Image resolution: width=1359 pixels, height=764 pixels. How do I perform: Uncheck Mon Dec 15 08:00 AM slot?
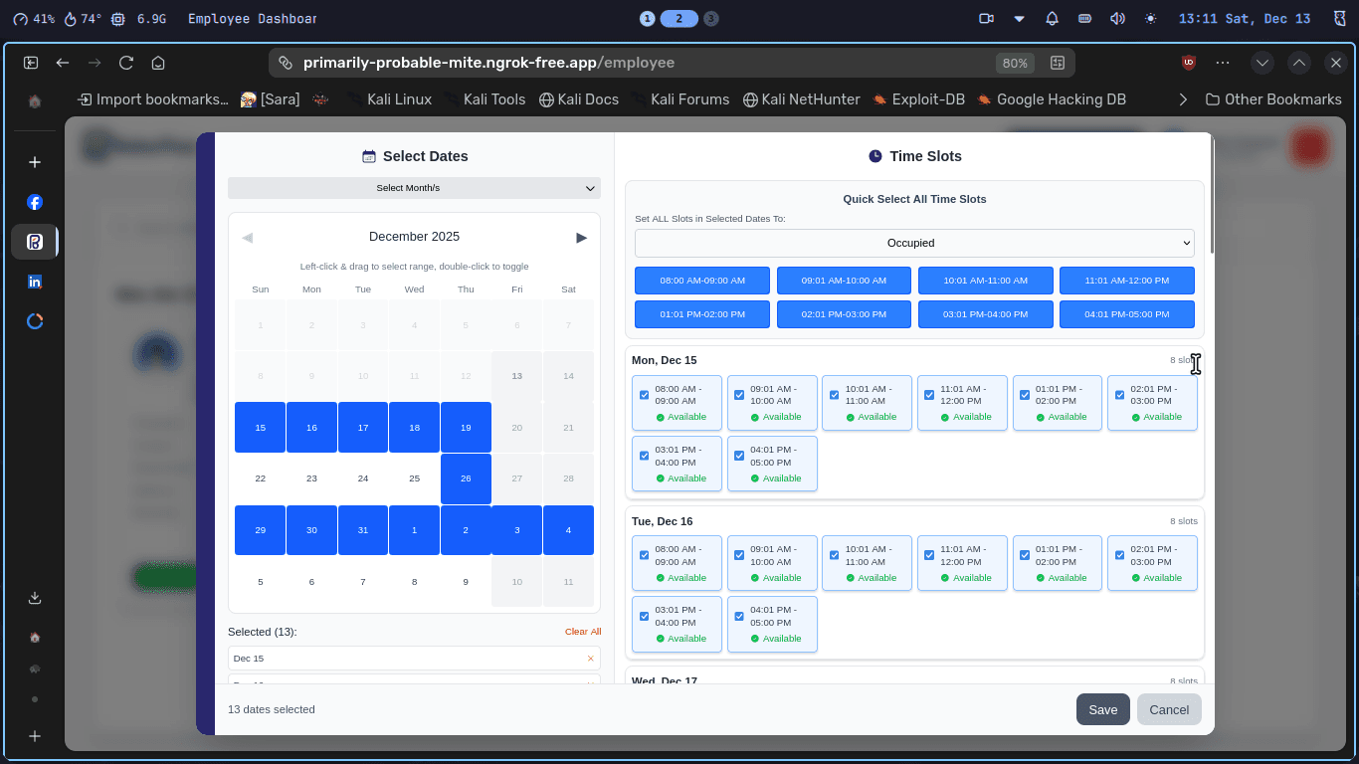coord(645,395)
